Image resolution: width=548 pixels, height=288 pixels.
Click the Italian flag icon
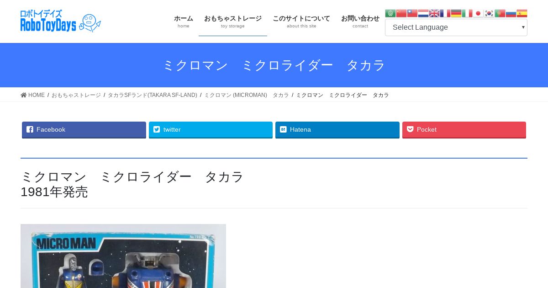(x=467, y=13)
